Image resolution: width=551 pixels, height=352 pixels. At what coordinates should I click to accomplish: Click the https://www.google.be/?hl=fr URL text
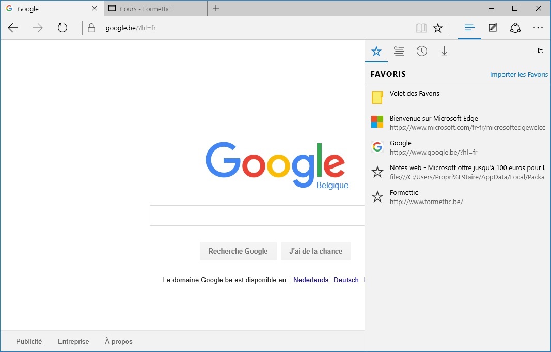coord(433,152)
